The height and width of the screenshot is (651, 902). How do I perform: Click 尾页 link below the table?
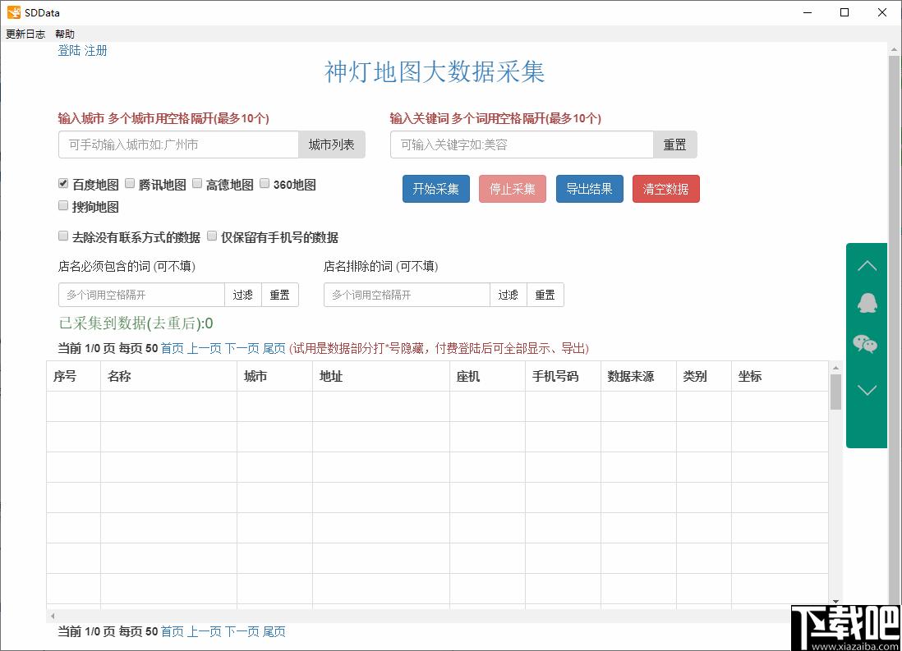click(x=274, y=631)
